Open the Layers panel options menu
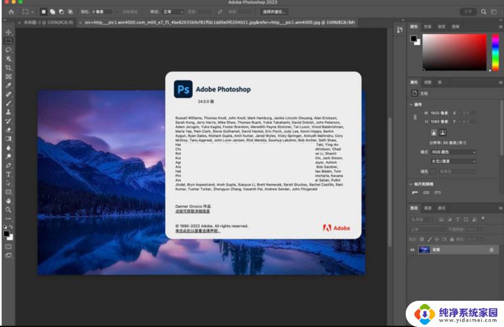The width and height of the screenshot is (504, 327). [501, 208]
